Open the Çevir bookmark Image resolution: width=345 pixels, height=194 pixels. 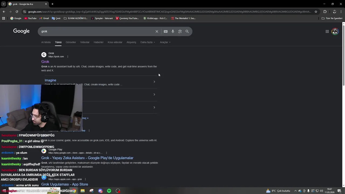click(56, 18)
